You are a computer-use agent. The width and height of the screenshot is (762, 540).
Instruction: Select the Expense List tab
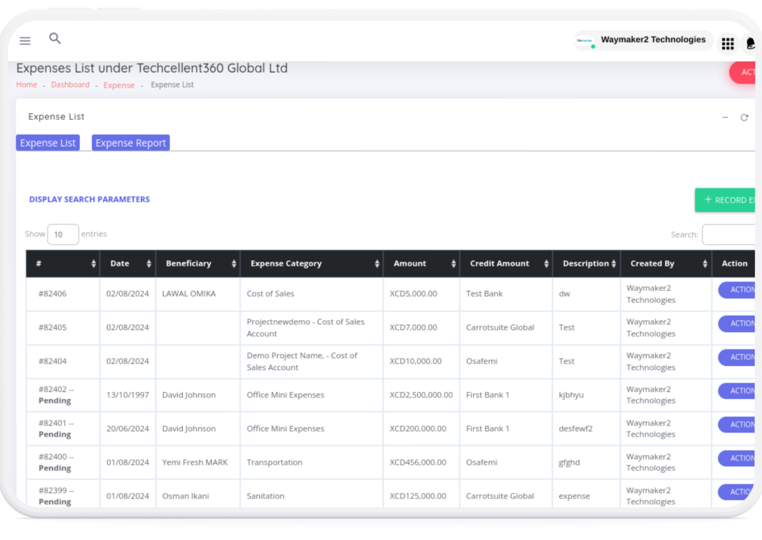[x=48, y=143]
